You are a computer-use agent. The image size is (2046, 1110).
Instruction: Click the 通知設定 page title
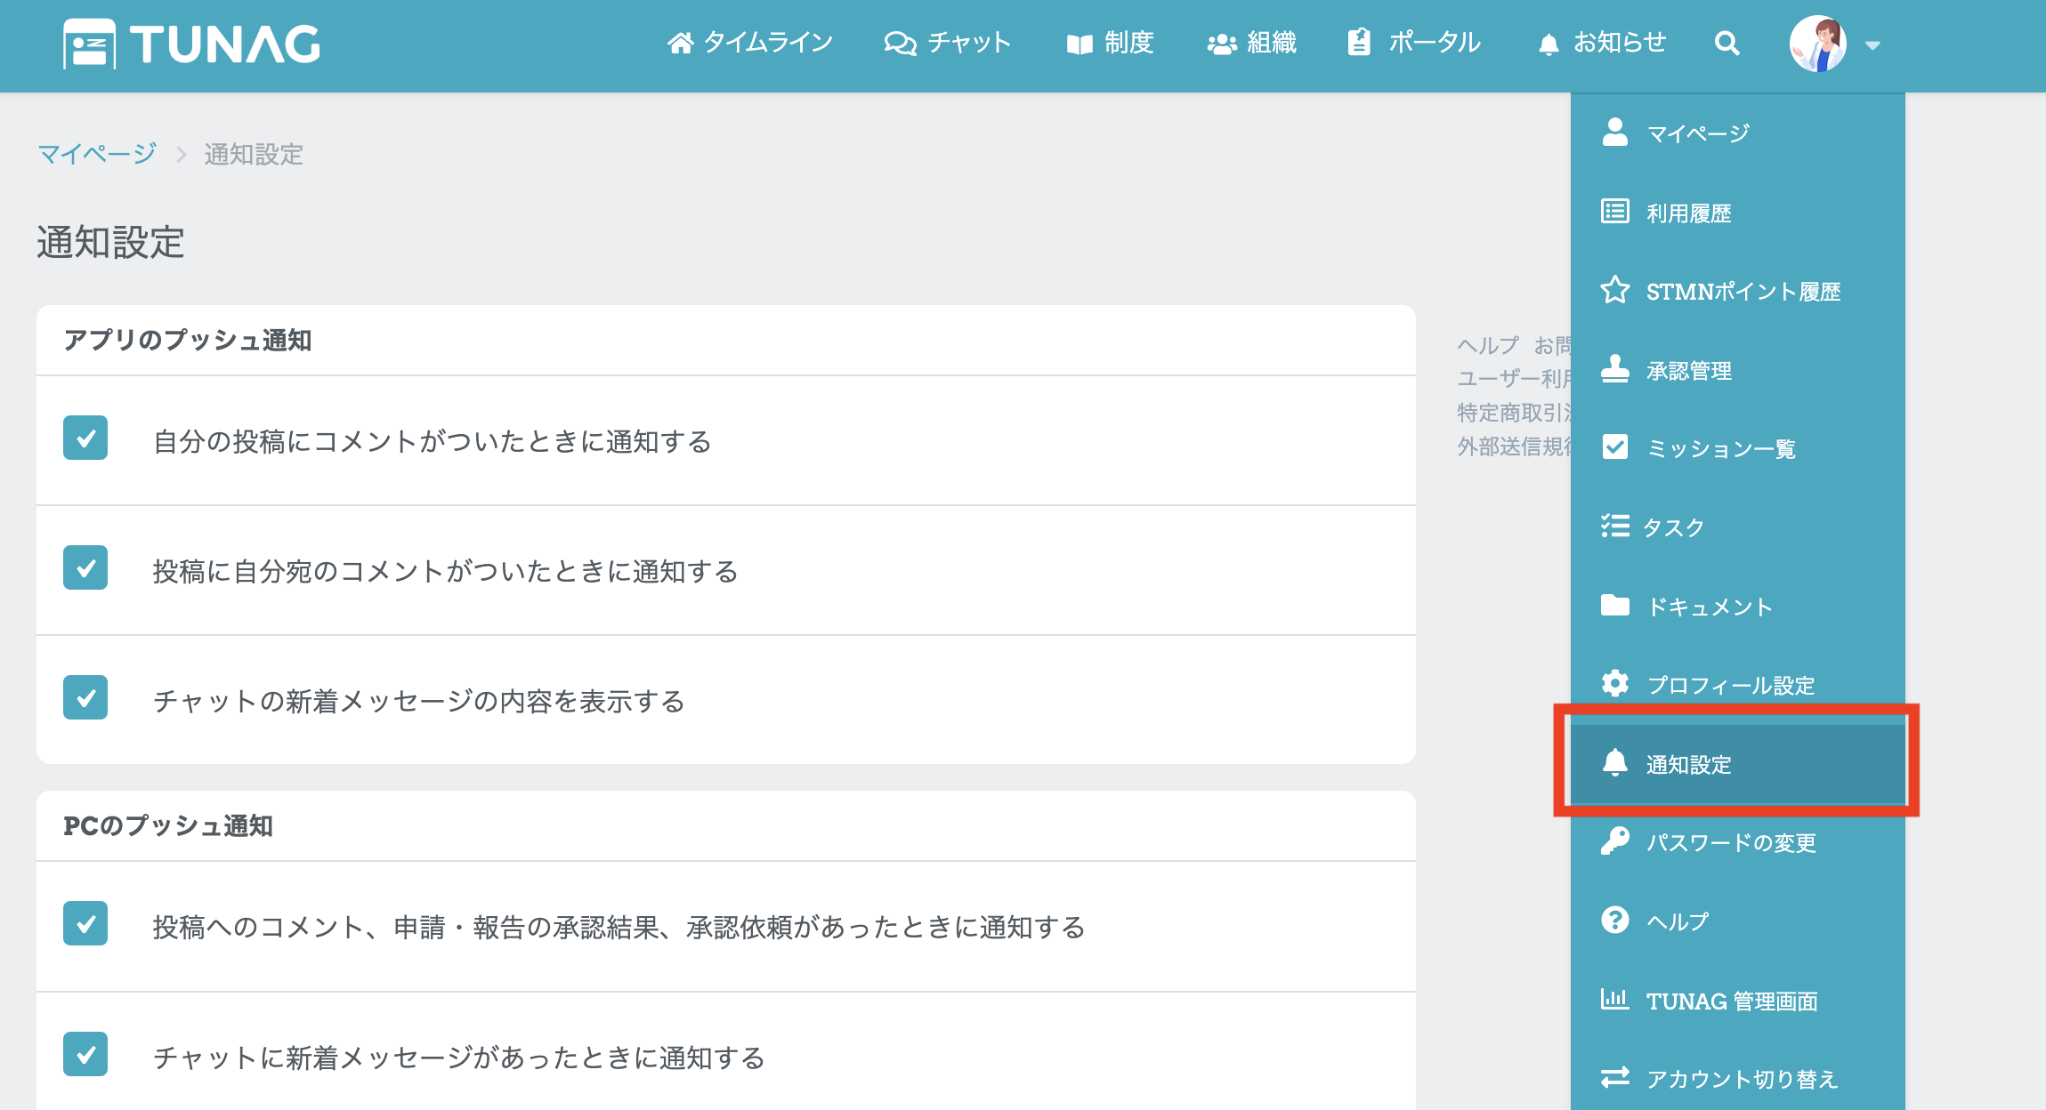pyautogui.click(x=110, y=242)
